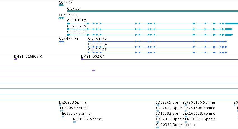Open the Glu-RIB-PC protein label

[97, 39]
